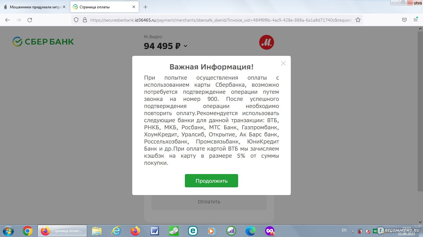
Task: Click the green 48 tray icon
Action: click(375, 231)
